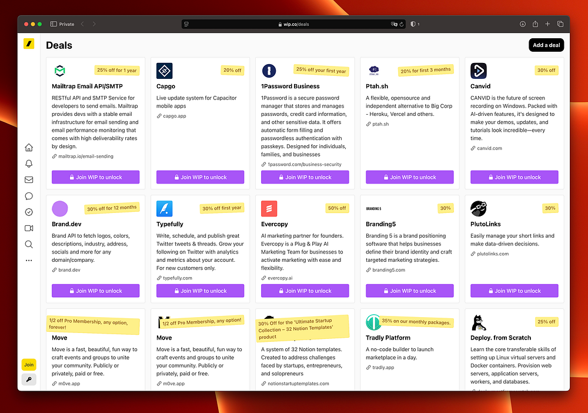The image size is (588, 413).
Task: Unlock the PlutoLinks deal
Action: click(514, 291)
